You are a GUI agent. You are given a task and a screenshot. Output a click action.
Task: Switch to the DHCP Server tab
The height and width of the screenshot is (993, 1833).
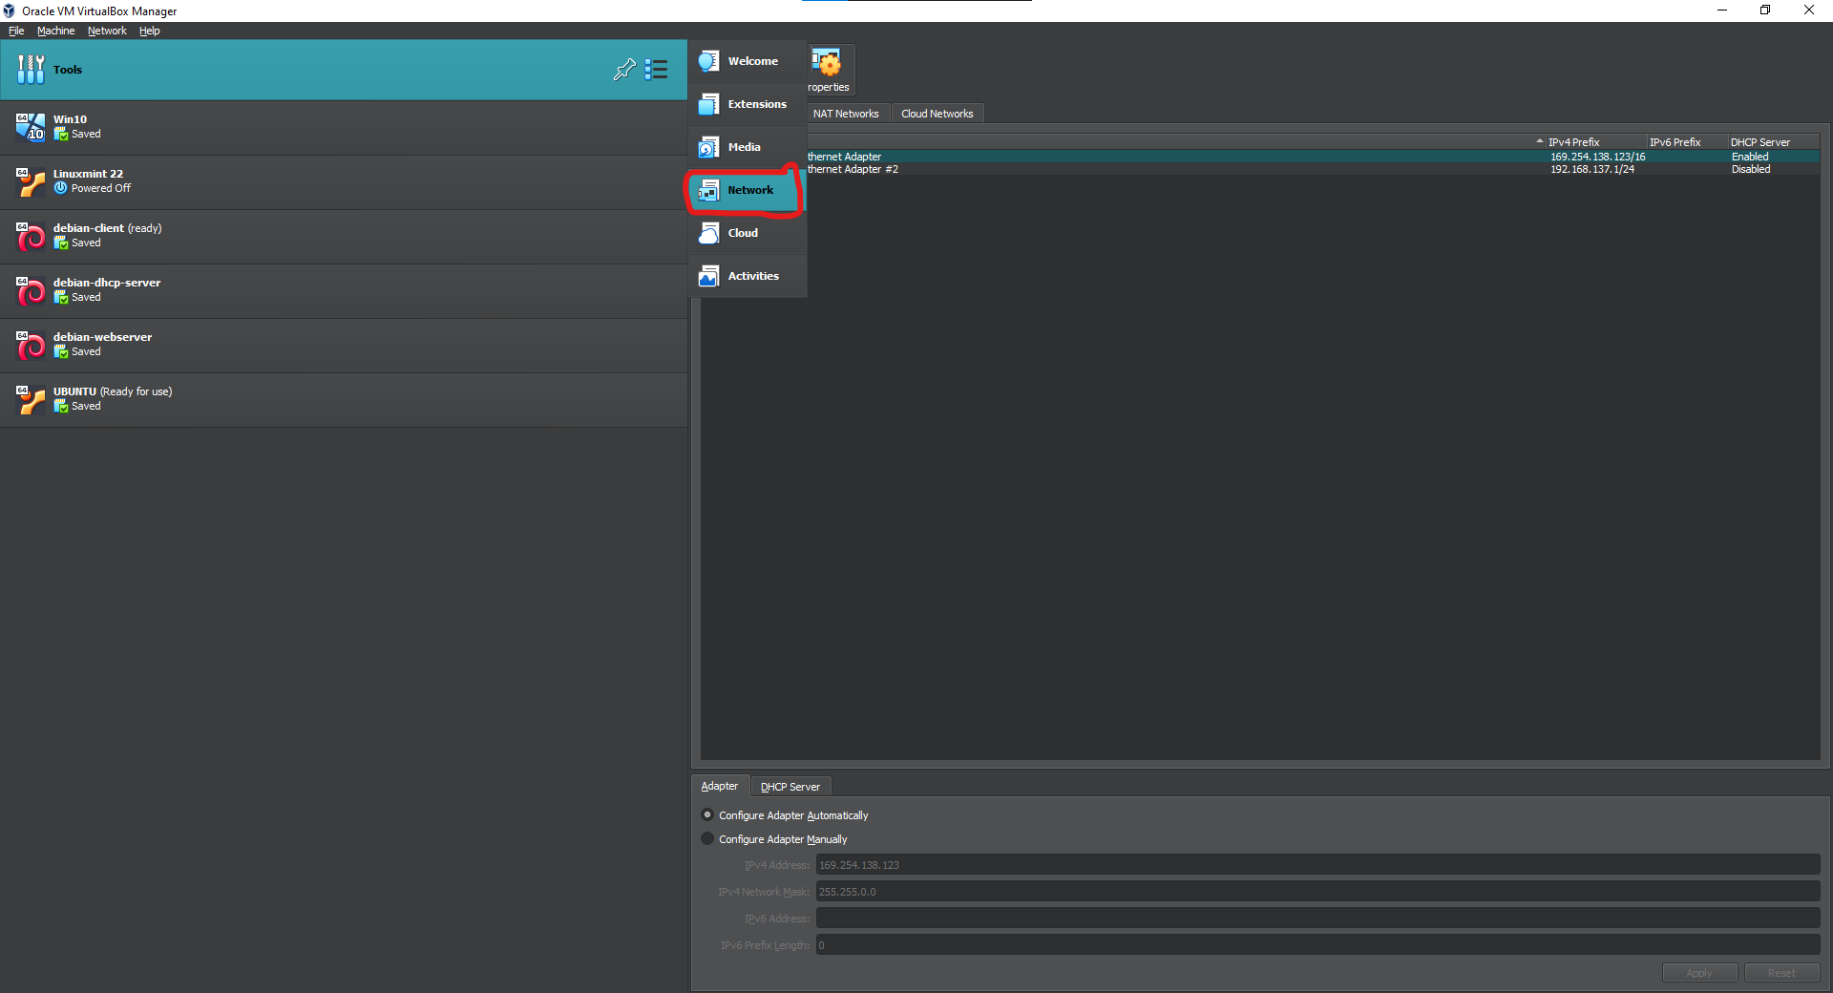[790, 787]
